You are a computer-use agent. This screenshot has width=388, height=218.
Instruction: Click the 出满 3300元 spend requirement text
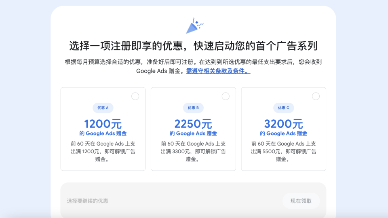click(x=175, y=151)
